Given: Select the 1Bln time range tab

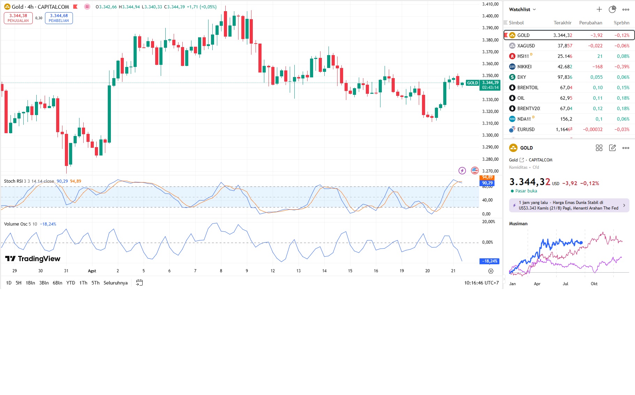Looking at the screenshot, I should 30,283.
